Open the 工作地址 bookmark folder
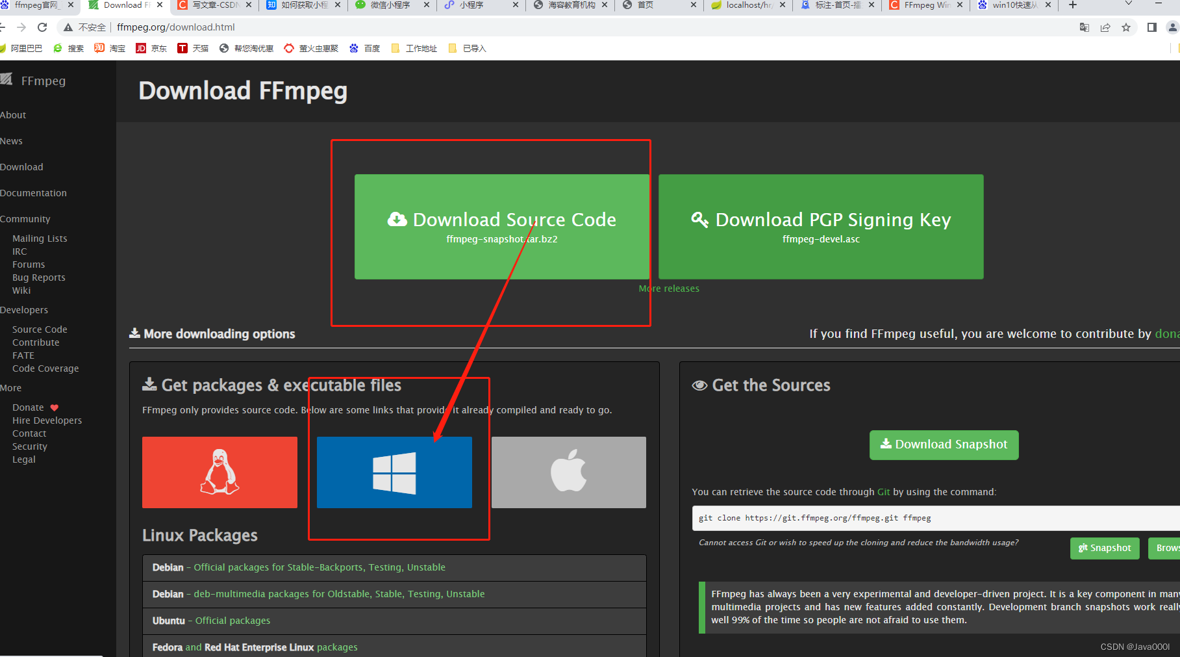The width and height of the screenshot is (1180, 657). point(414,48)
